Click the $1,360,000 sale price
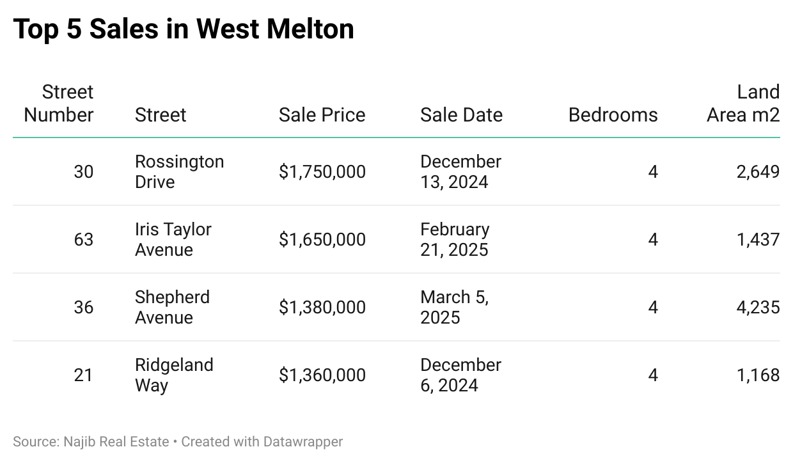This screenshot has width=793, height=463. coord(322,375)
